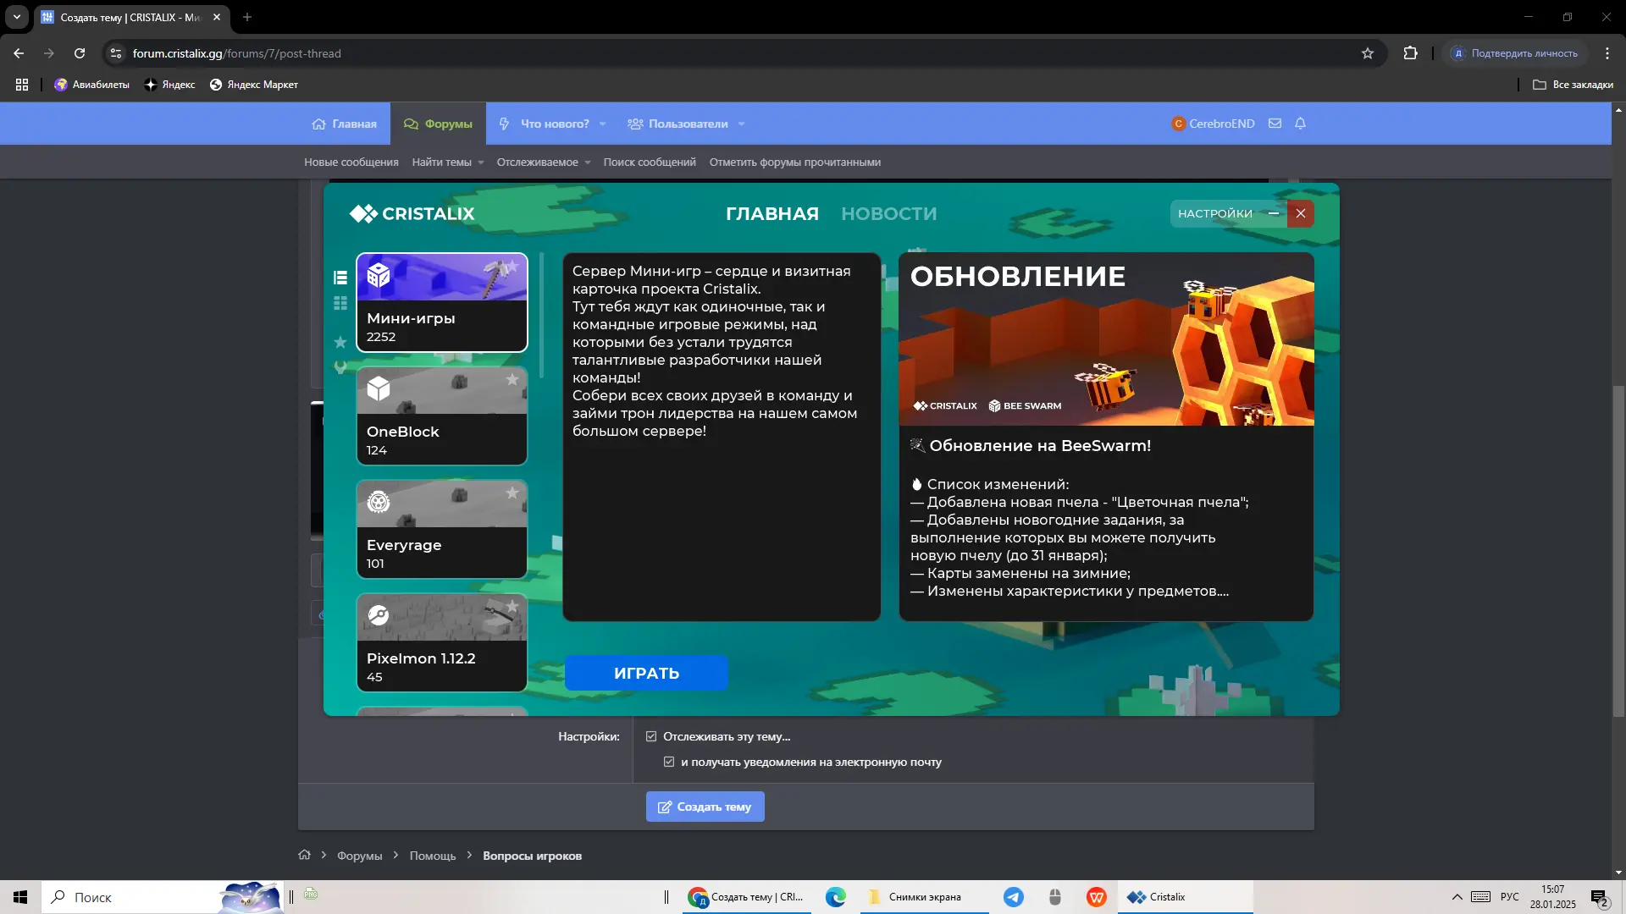This screenshot has width=1626, height=914.
Task: Open CerebroEND user profile menu
Action: (1213, 124)
